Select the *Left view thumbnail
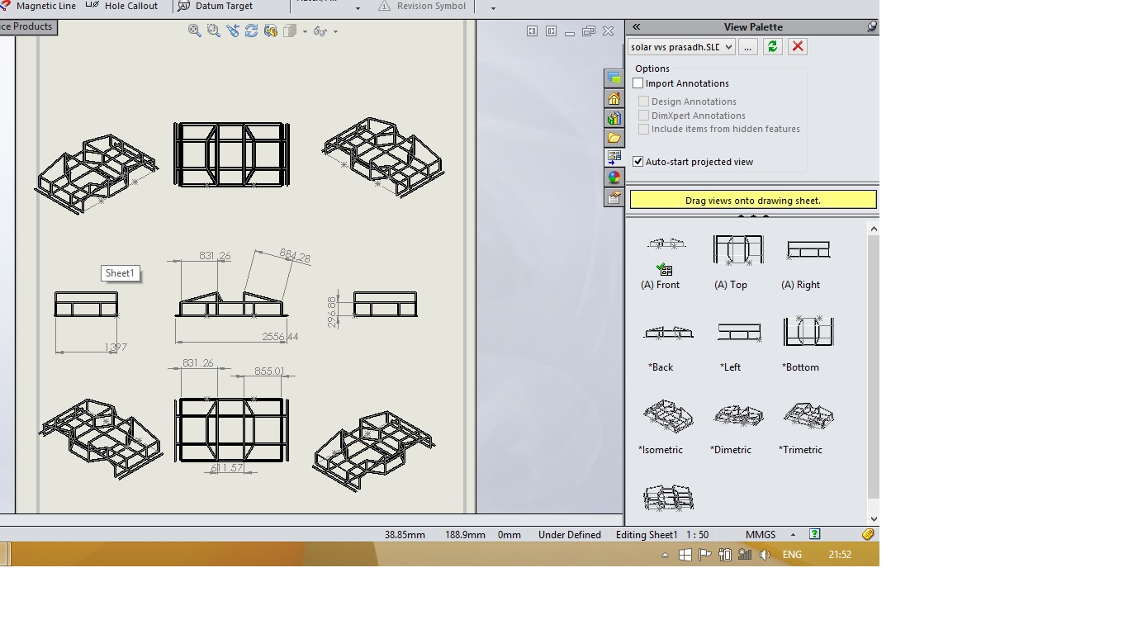 (738, 332)
